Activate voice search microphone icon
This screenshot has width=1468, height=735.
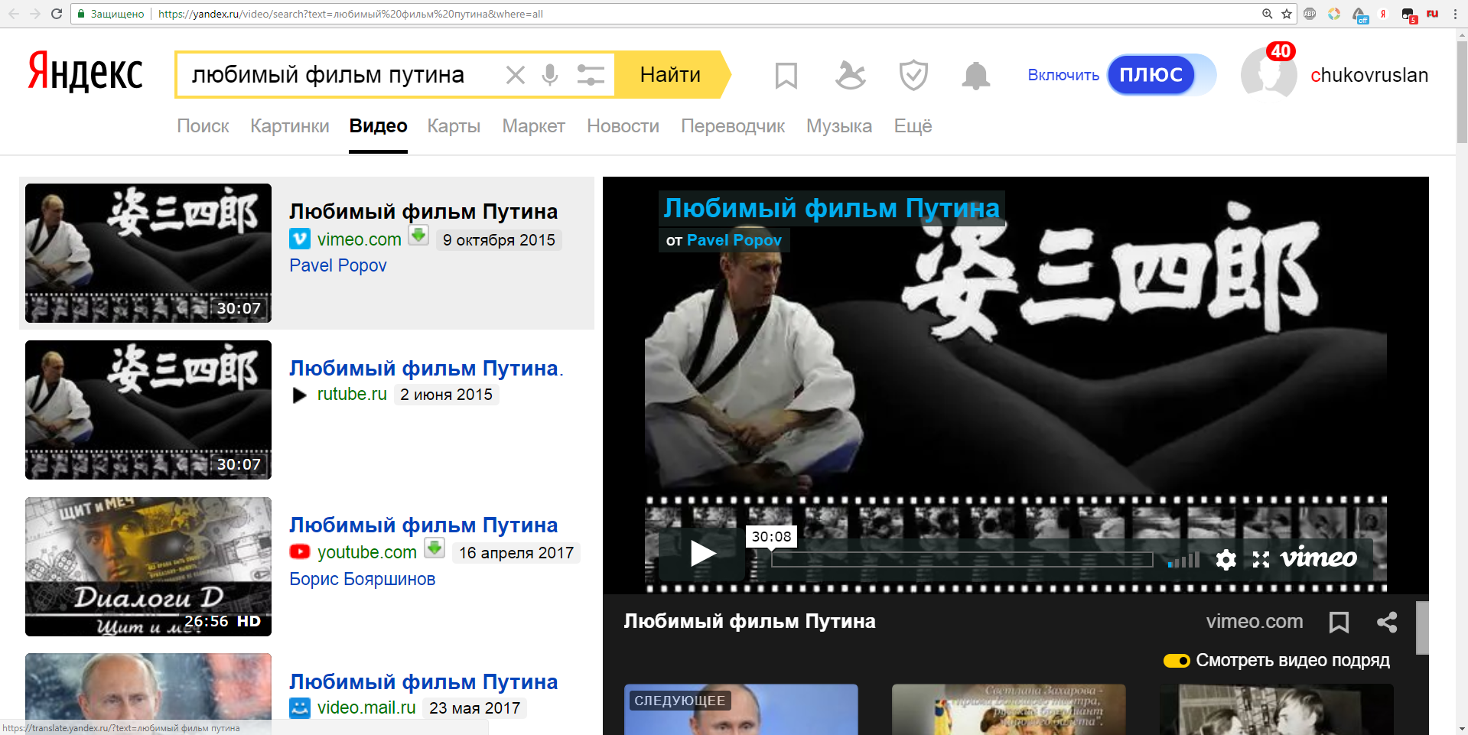click(x=550, y=75)
